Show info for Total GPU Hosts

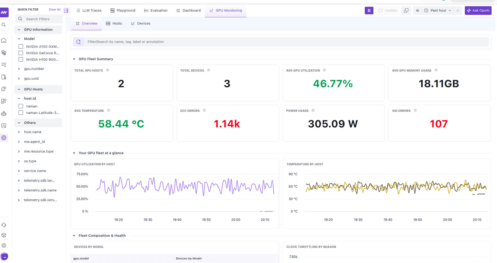pos(107,70)
